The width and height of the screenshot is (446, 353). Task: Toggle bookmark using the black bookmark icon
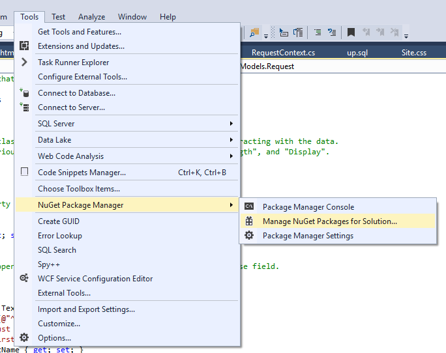[x=351, y=32]
